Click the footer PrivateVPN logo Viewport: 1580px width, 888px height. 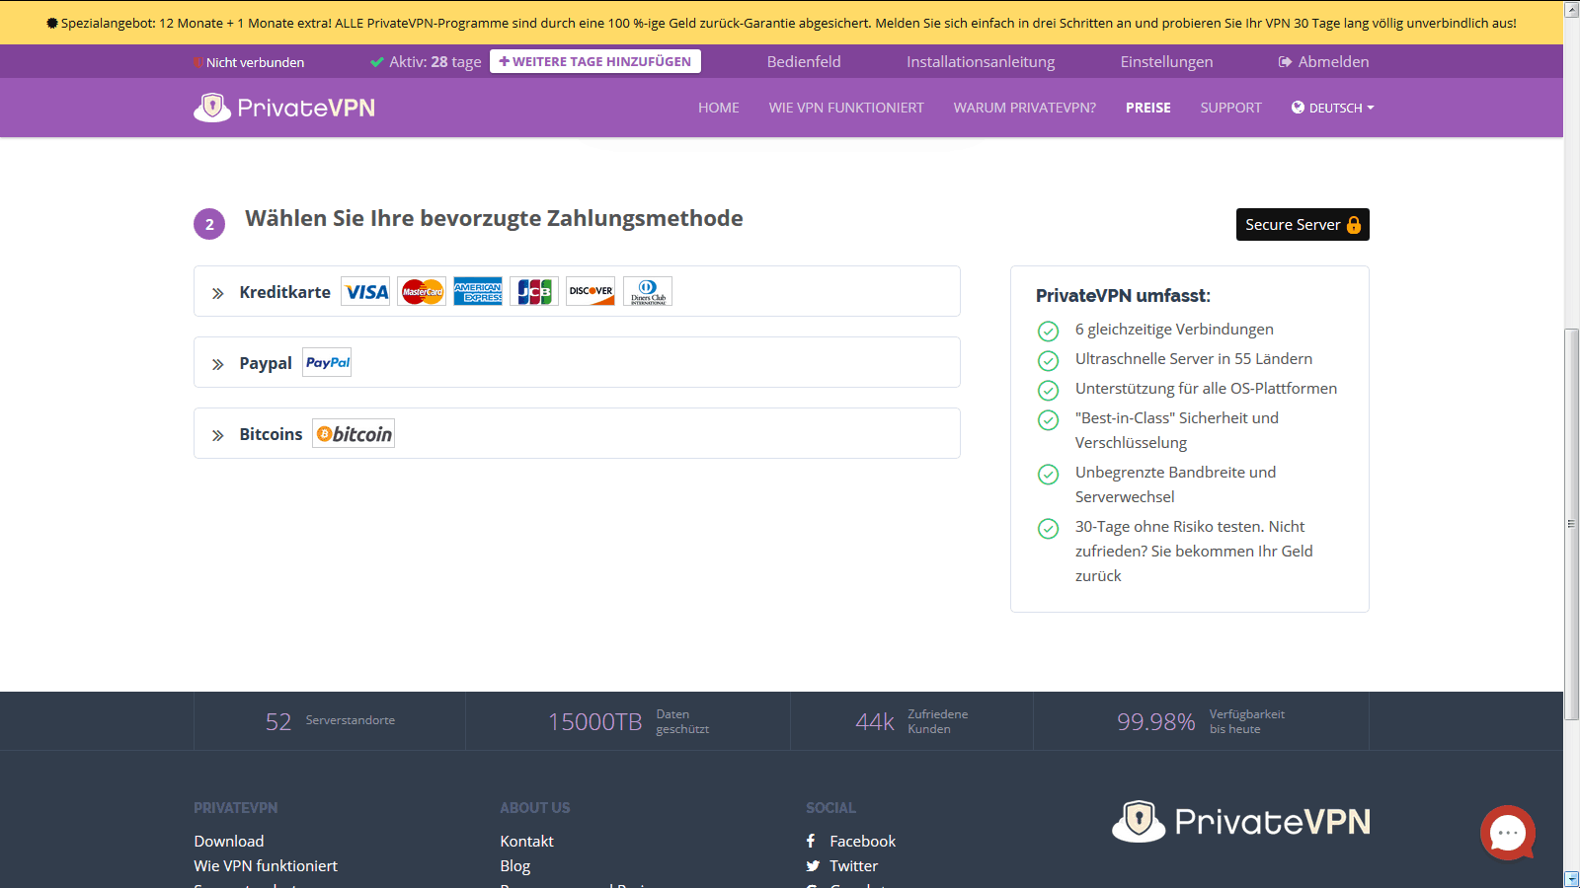pyautogui.click(x=1241, y=821)
